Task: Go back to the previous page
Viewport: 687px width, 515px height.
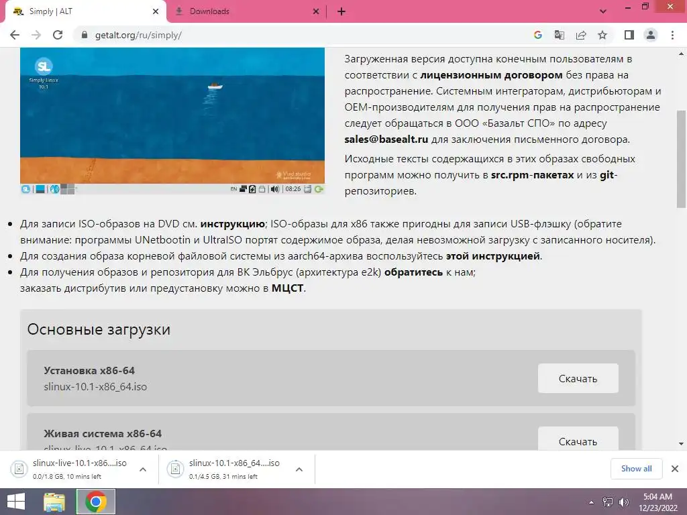Action: [15, 35]
